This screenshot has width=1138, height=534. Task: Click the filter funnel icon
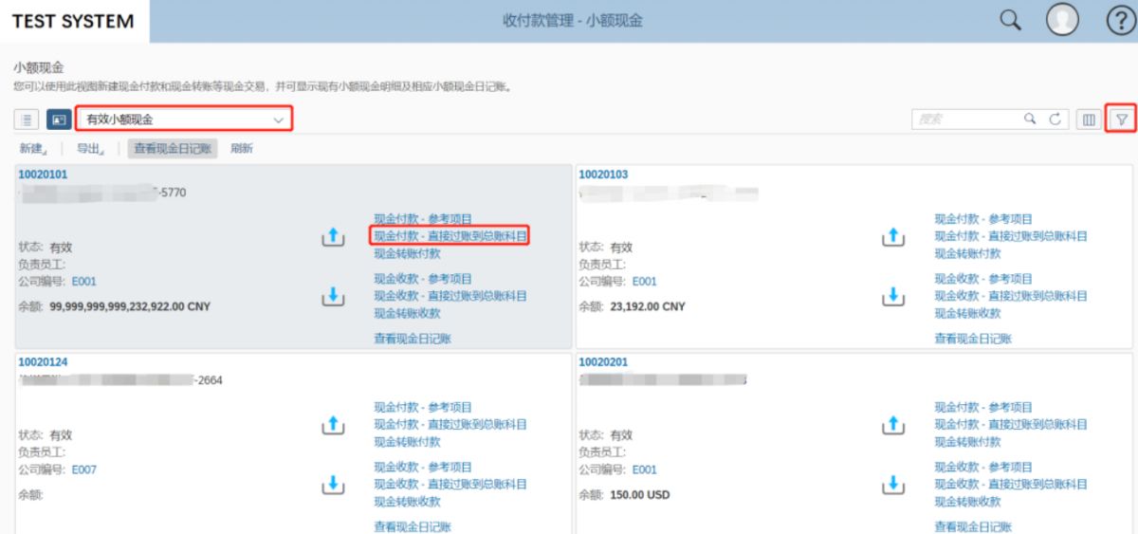pyautogui.click(x=1122, y=120)
